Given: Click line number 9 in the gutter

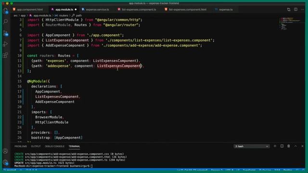Looking at the screenshot, I should (20, 50).
